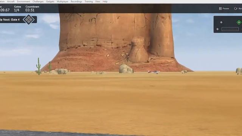Open the Training menu
This screenshot has width=242, height=136.
click(88, 2)
